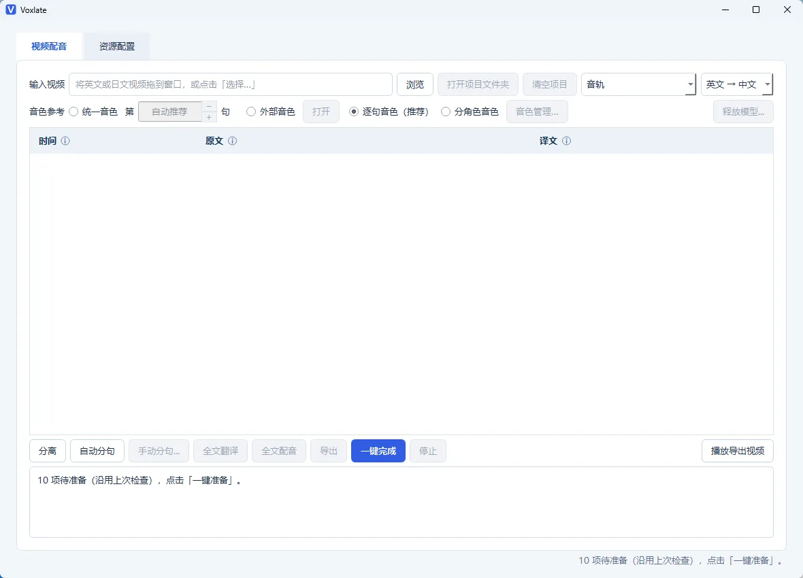The image size is (803, 578).
Task: Select the 统一音色 radio button
Action: pos(73,112)
